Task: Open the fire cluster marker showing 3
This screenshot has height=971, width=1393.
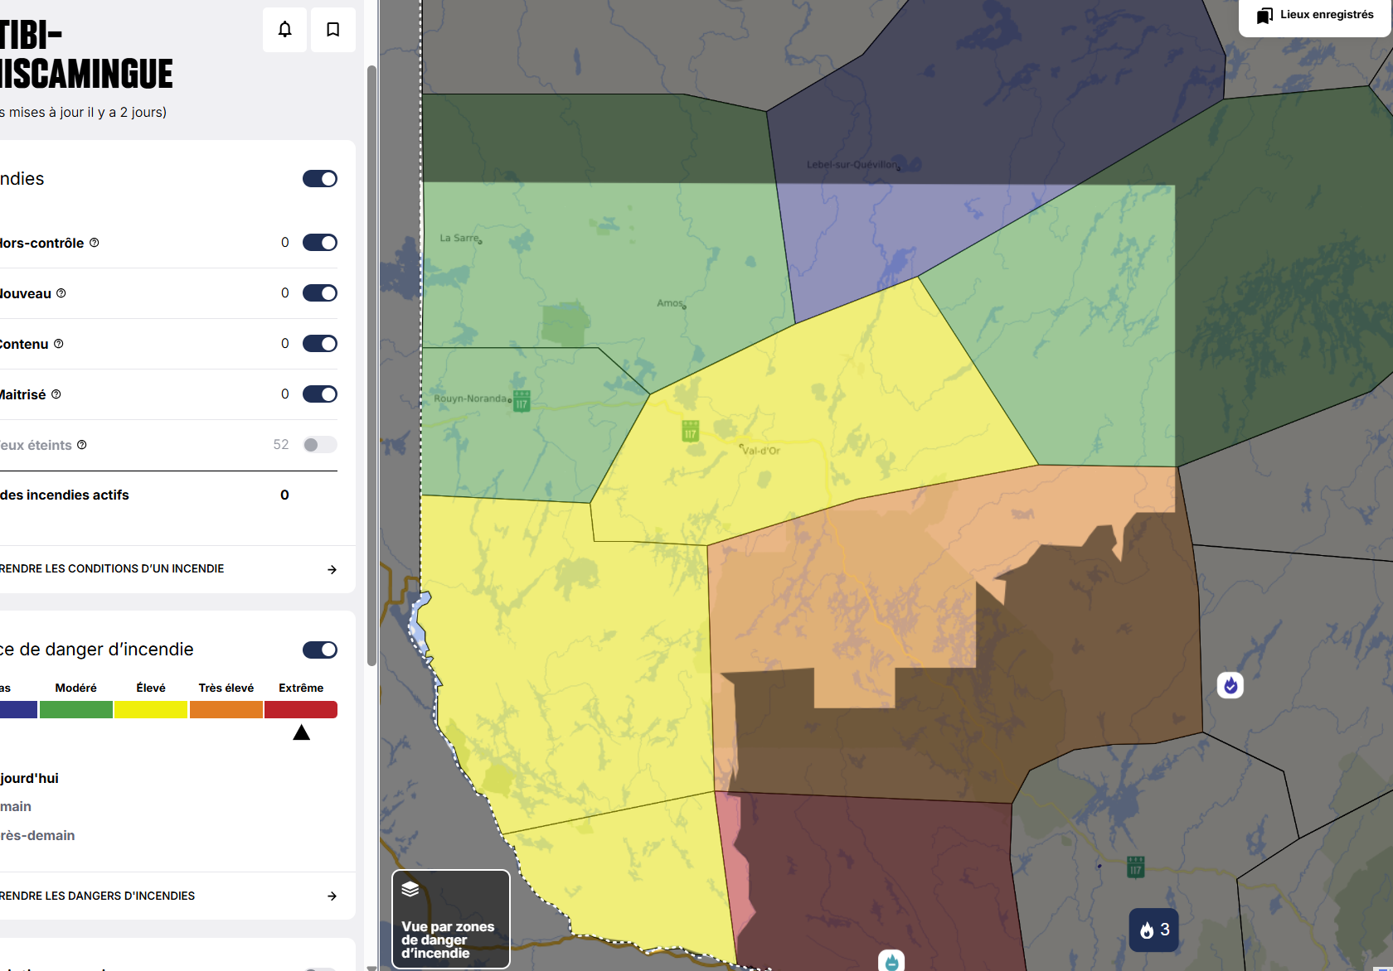Action: 1153,930
